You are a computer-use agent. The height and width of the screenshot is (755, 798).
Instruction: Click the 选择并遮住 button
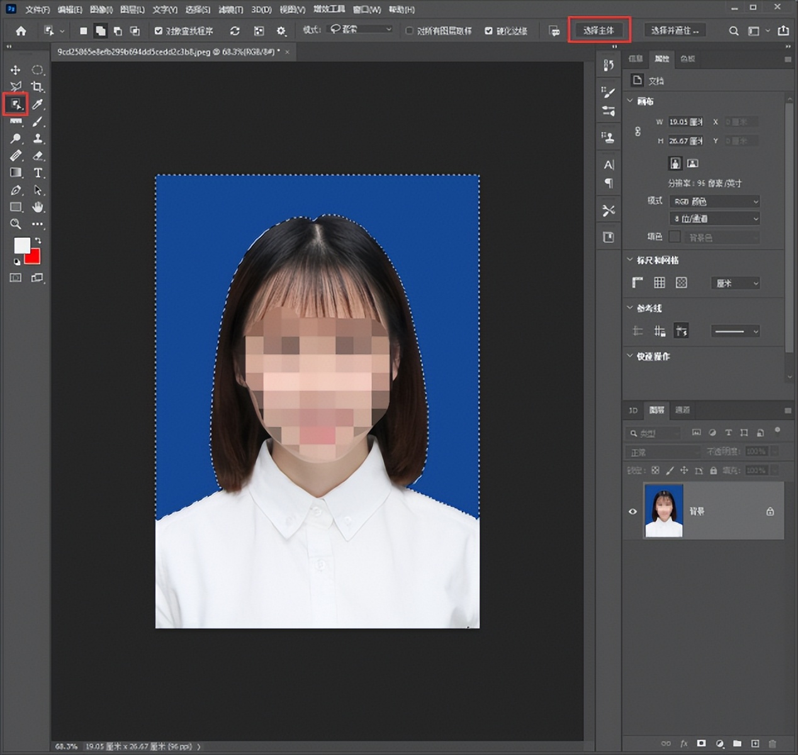675,30
